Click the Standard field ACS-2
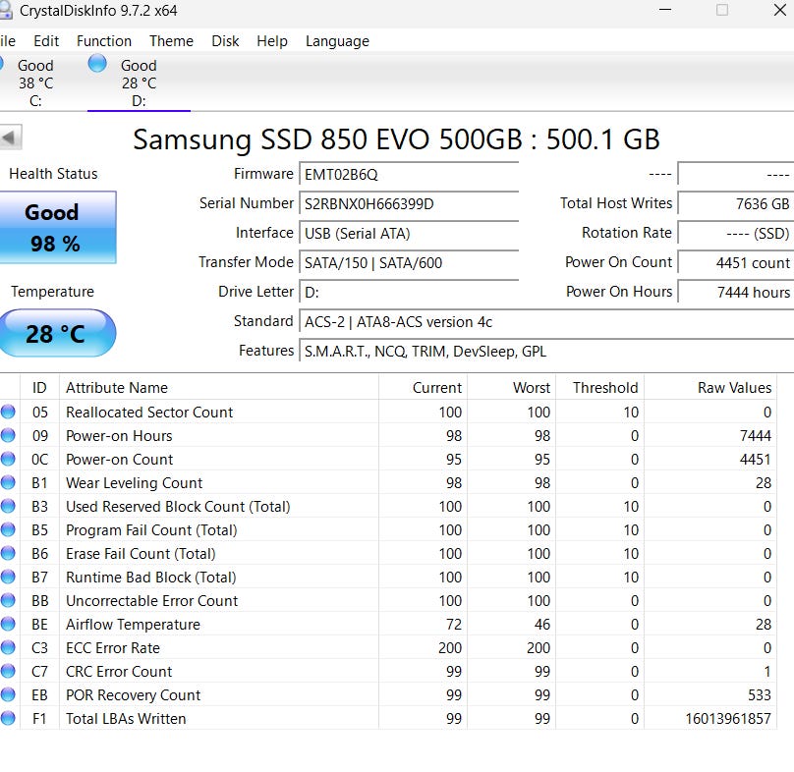The height and width of the screenshot is (772, 794). click(546, 322)
